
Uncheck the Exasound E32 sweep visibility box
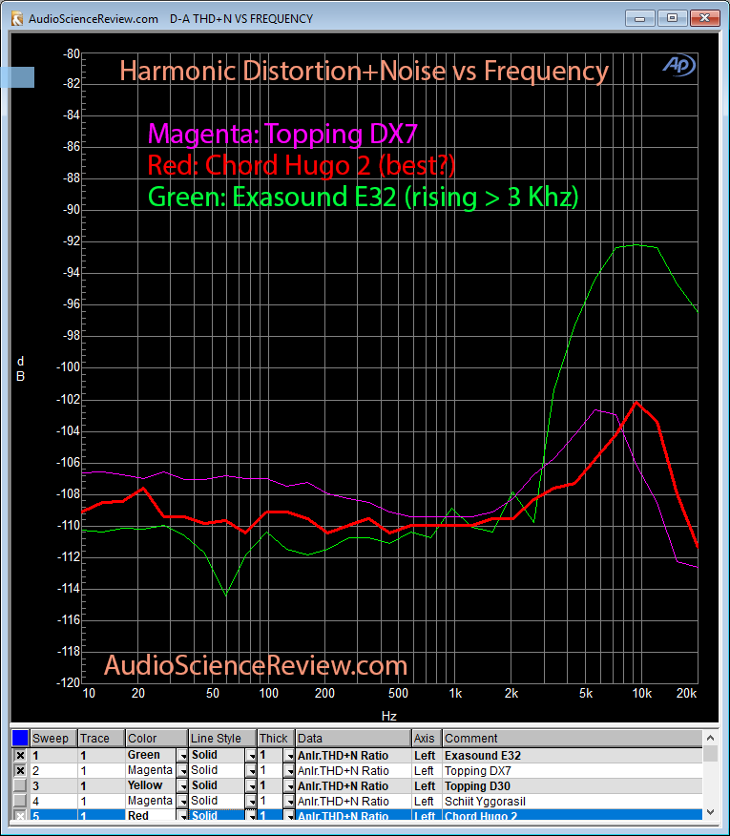click(20, 756)
